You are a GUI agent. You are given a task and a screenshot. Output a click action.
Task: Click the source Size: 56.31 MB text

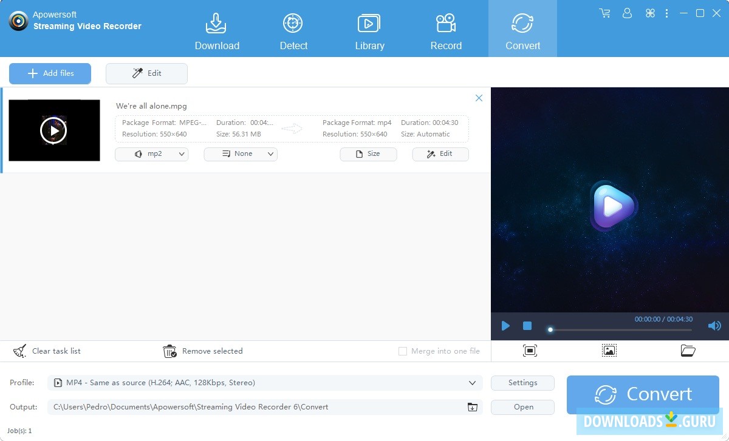pos(239,134)
